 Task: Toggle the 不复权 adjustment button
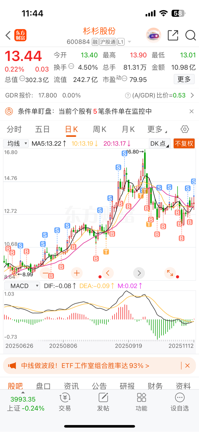184,143
